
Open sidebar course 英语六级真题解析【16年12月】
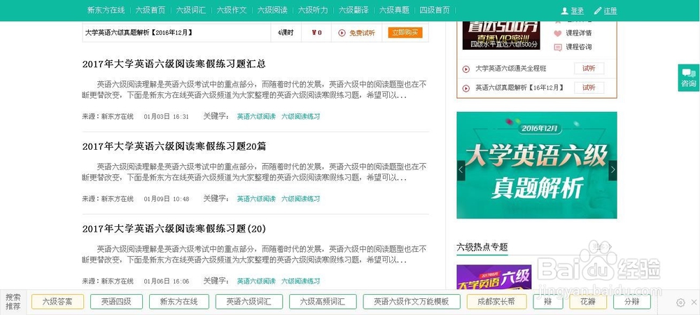point(519,88)
